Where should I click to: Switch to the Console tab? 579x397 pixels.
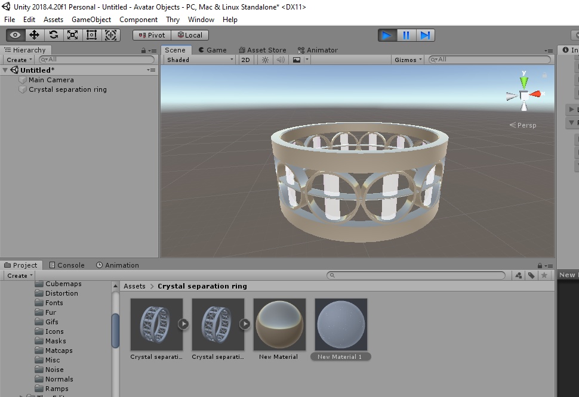(x=66, y=265)
